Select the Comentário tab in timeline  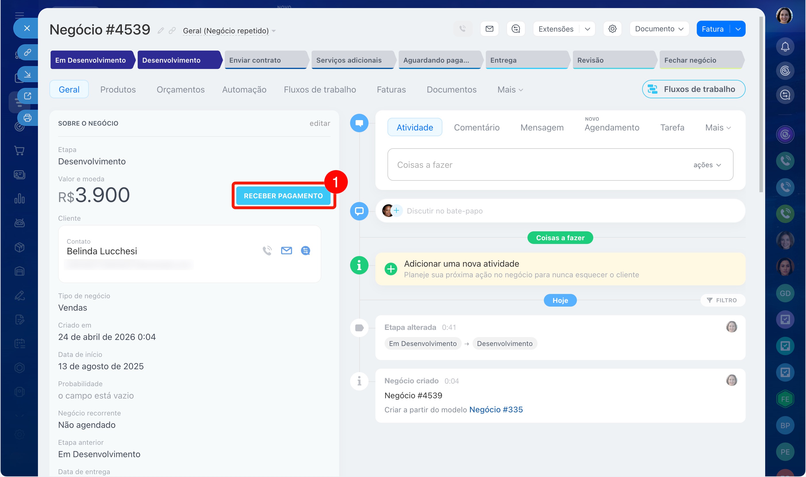coord(477,128)
